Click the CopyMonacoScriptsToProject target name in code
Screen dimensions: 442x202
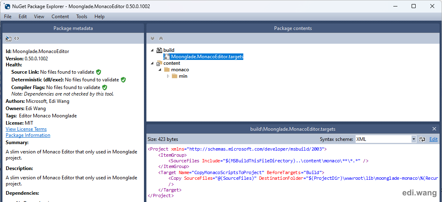(228, 172)
